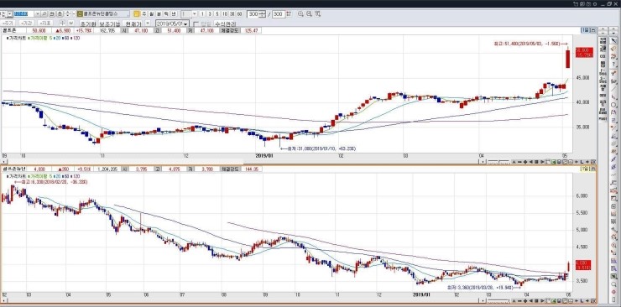Select the arrow pointer drawing tool
Screen dimensions: 621x307
613,40
